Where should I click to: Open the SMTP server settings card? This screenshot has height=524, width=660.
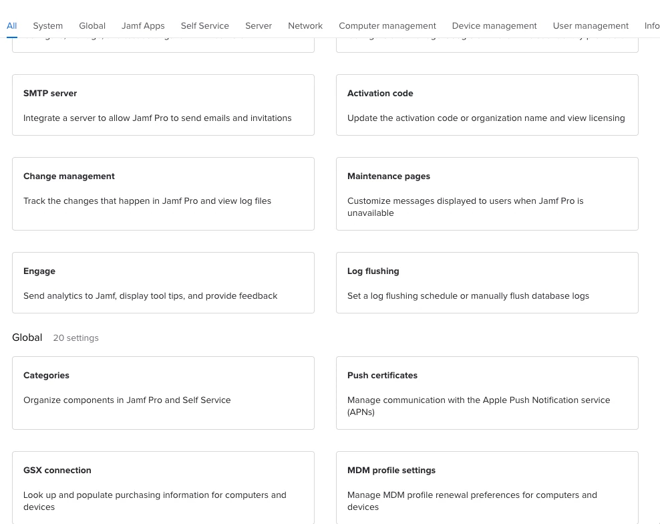coord(163,105)
